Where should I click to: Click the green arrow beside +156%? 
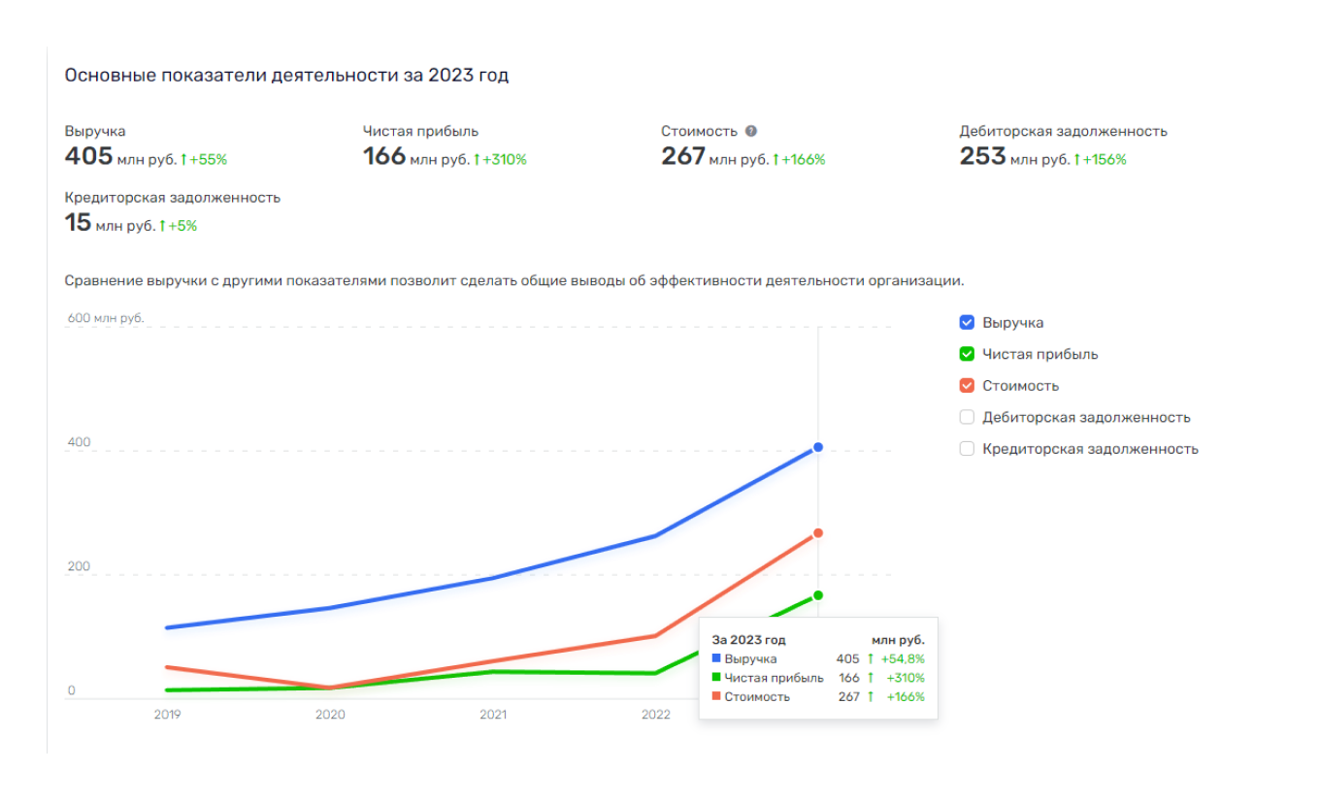1077,159
